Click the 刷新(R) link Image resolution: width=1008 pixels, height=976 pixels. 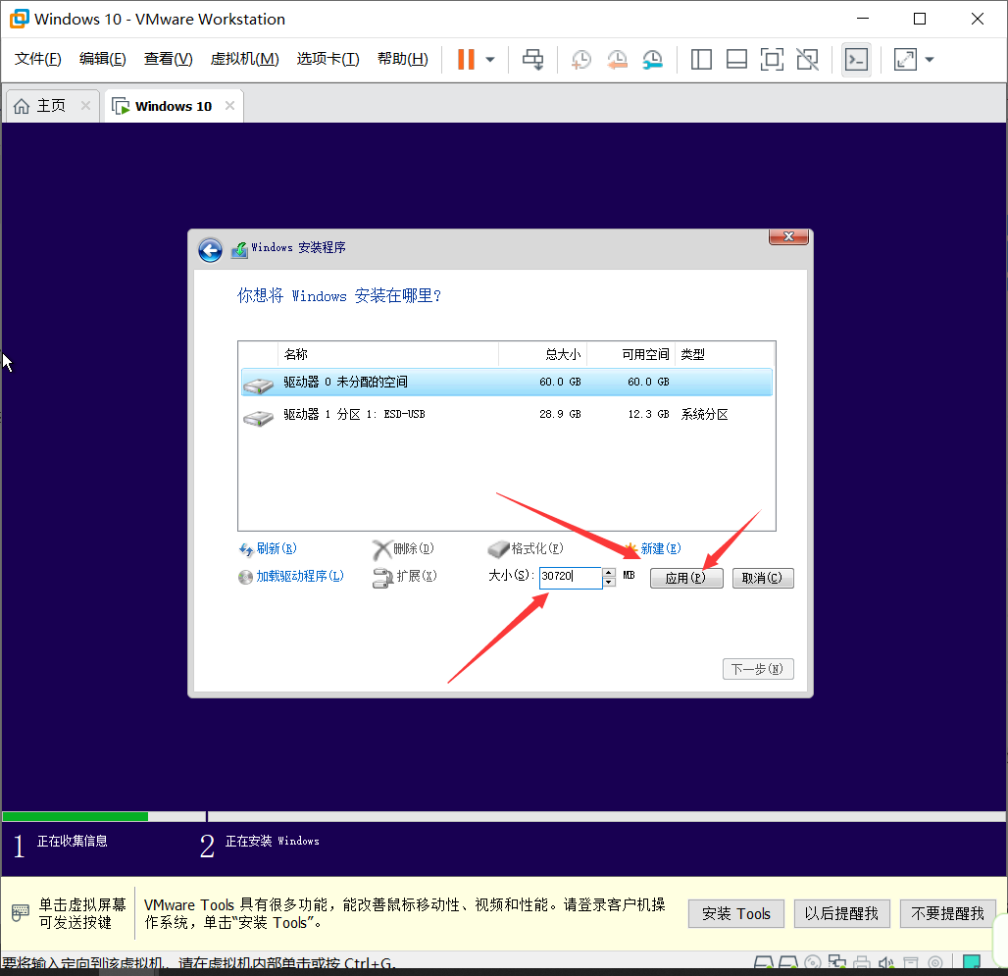pos(277,548)
